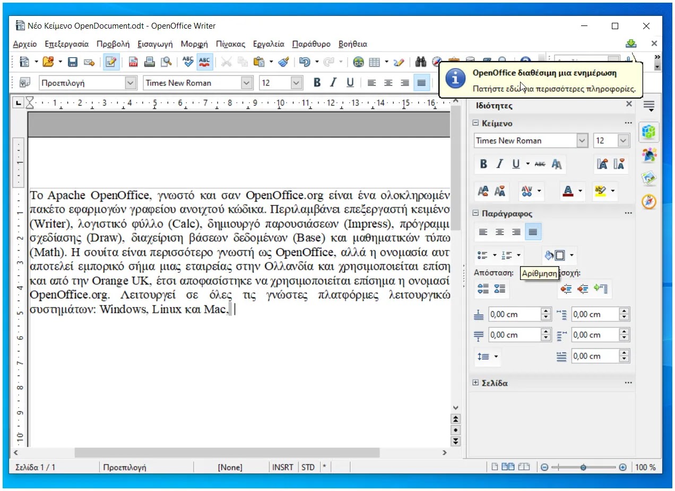Click the Undo arrow icon

(x=305, y=62)
